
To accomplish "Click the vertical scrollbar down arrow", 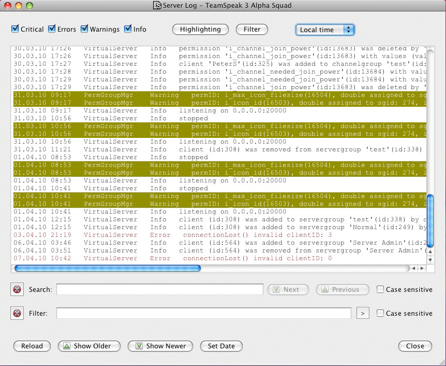I will 430,260.
